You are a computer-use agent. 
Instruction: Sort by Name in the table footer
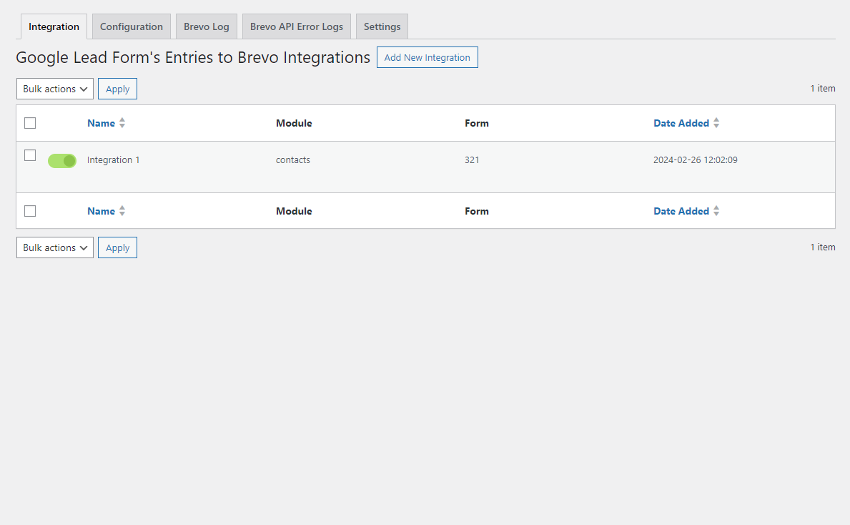coord(102,211)
